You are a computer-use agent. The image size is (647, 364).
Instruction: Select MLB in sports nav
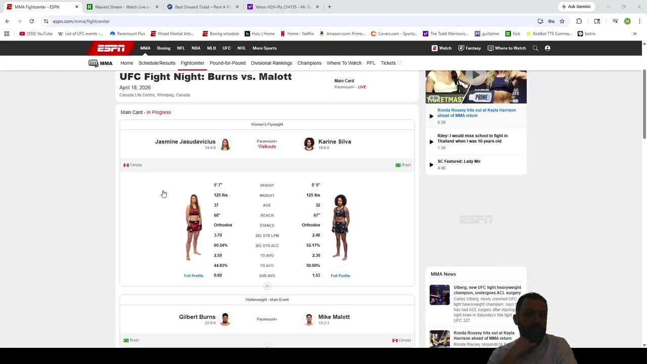coord(211,48)
